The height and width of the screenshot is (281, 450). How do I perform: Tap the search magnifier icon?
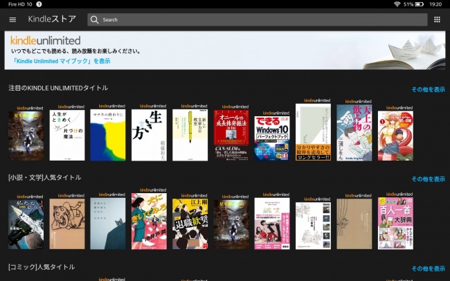[x=94, y=19]
